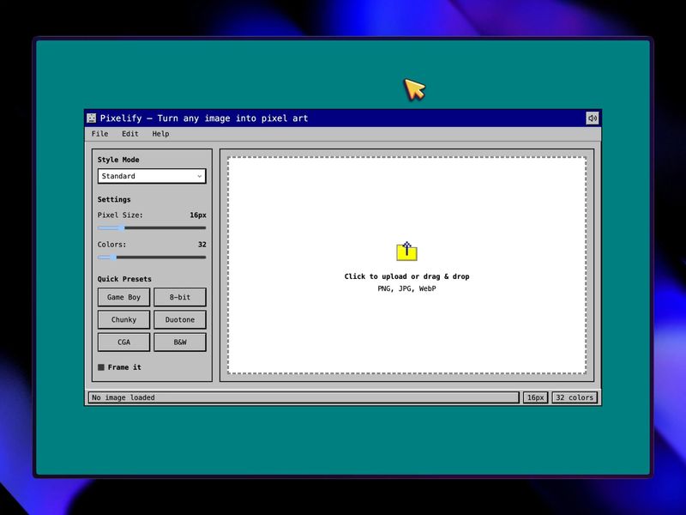The height and width of the screenshot is (515, 686).
Task: Apply the 8-bit preset
Action: click(x=180, y=297)
